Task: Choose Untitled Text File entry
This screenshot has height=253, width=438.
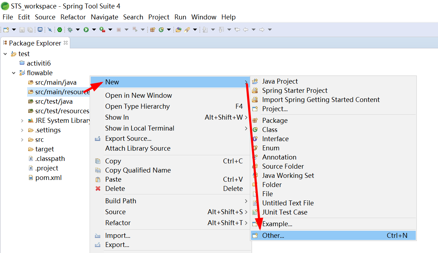Action: tap(334, 203)
